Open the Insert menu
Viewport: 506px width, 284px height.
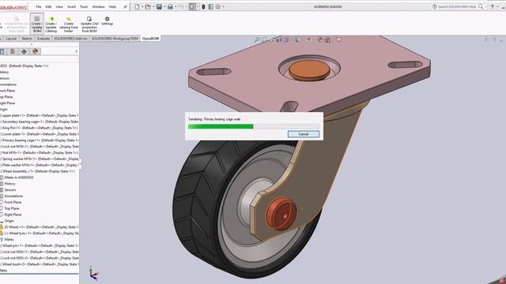coord(71,6)
